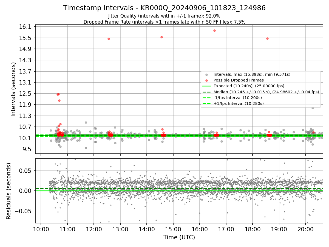Select the Dropped Frame Rate 7.5% subtitle line
This screenshot has height=247, width=329.
164,22
